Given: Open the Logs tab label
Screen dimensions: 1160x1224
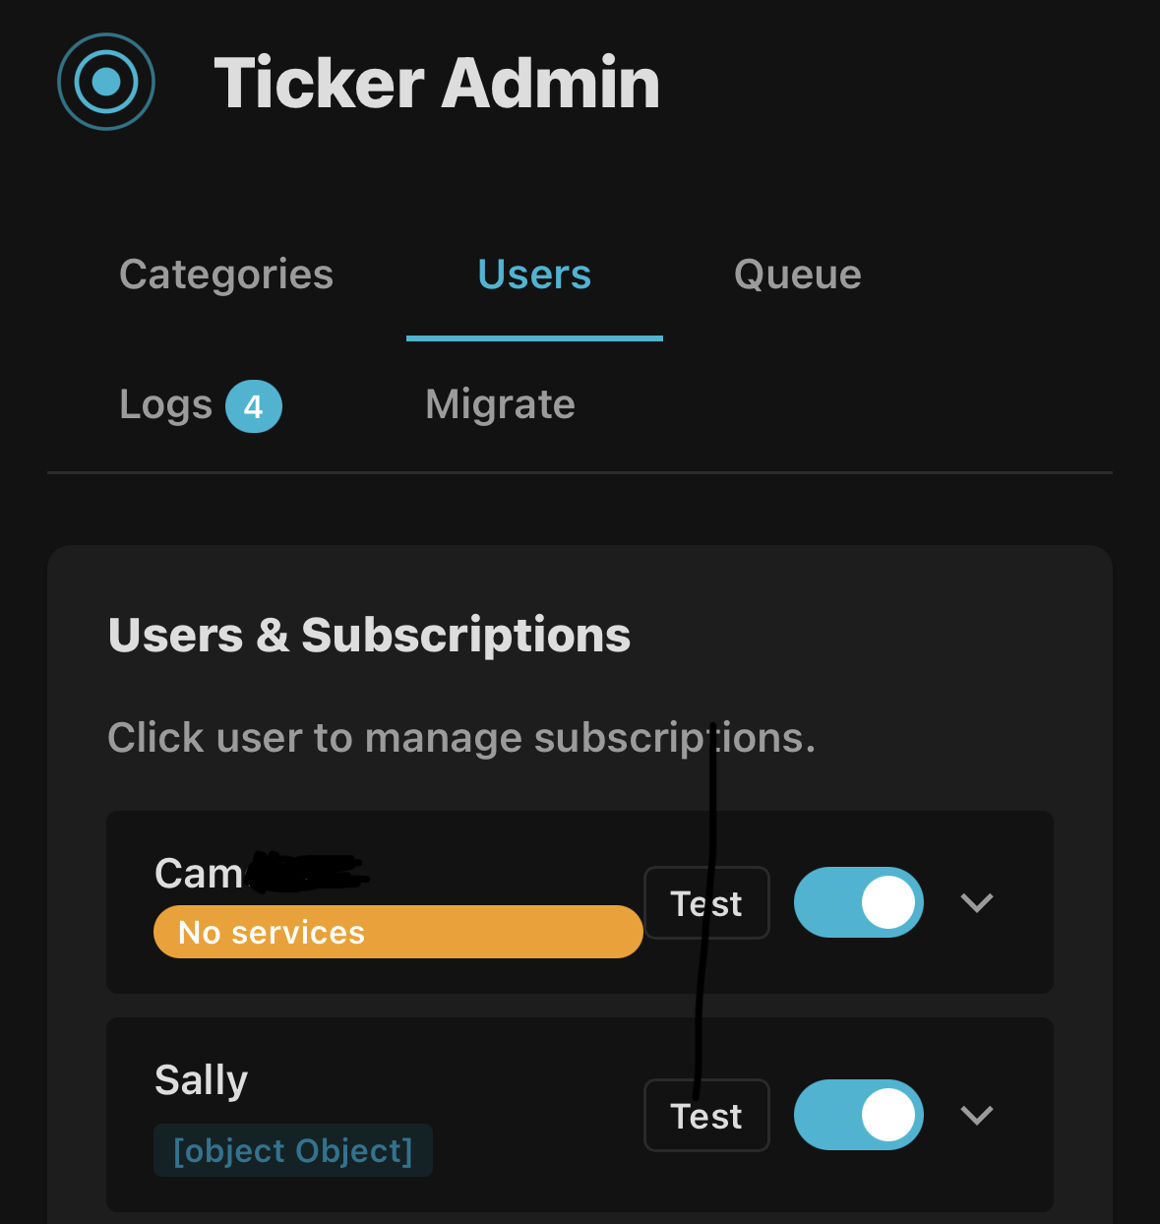Looking at the screenshot, I should (x=165, y=404).
